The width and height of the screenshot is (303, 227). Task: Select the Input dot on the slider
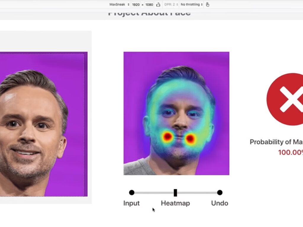(132, 193)
